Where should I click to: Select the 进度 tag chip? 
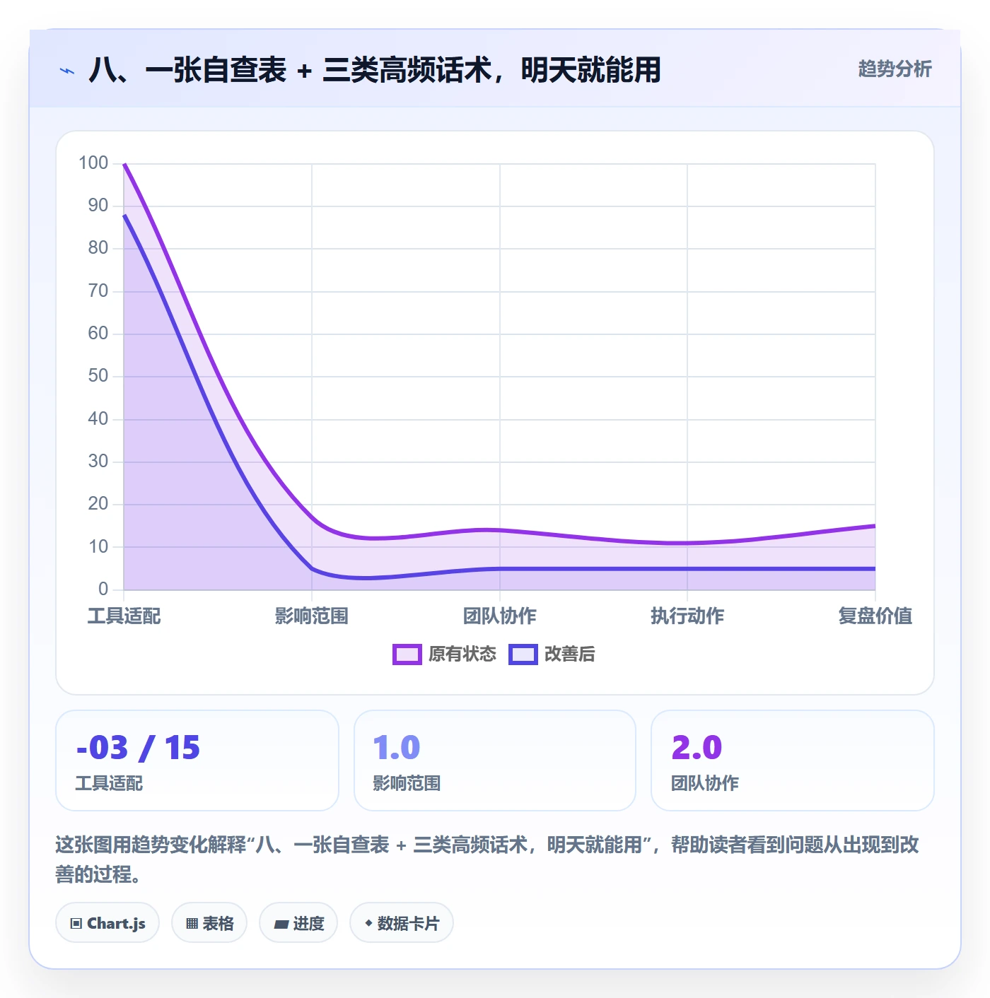pos(298,923)
